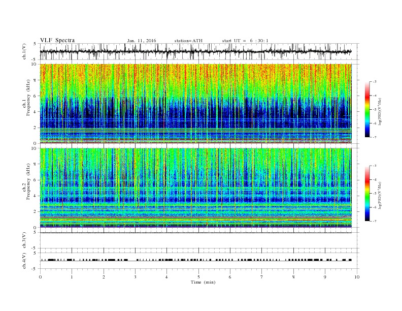Click the ch.2 color bar "log(PSD)(V²/Hz)" label
The height and width of the screenshot is (311, 402).
(x=380, y=195)
